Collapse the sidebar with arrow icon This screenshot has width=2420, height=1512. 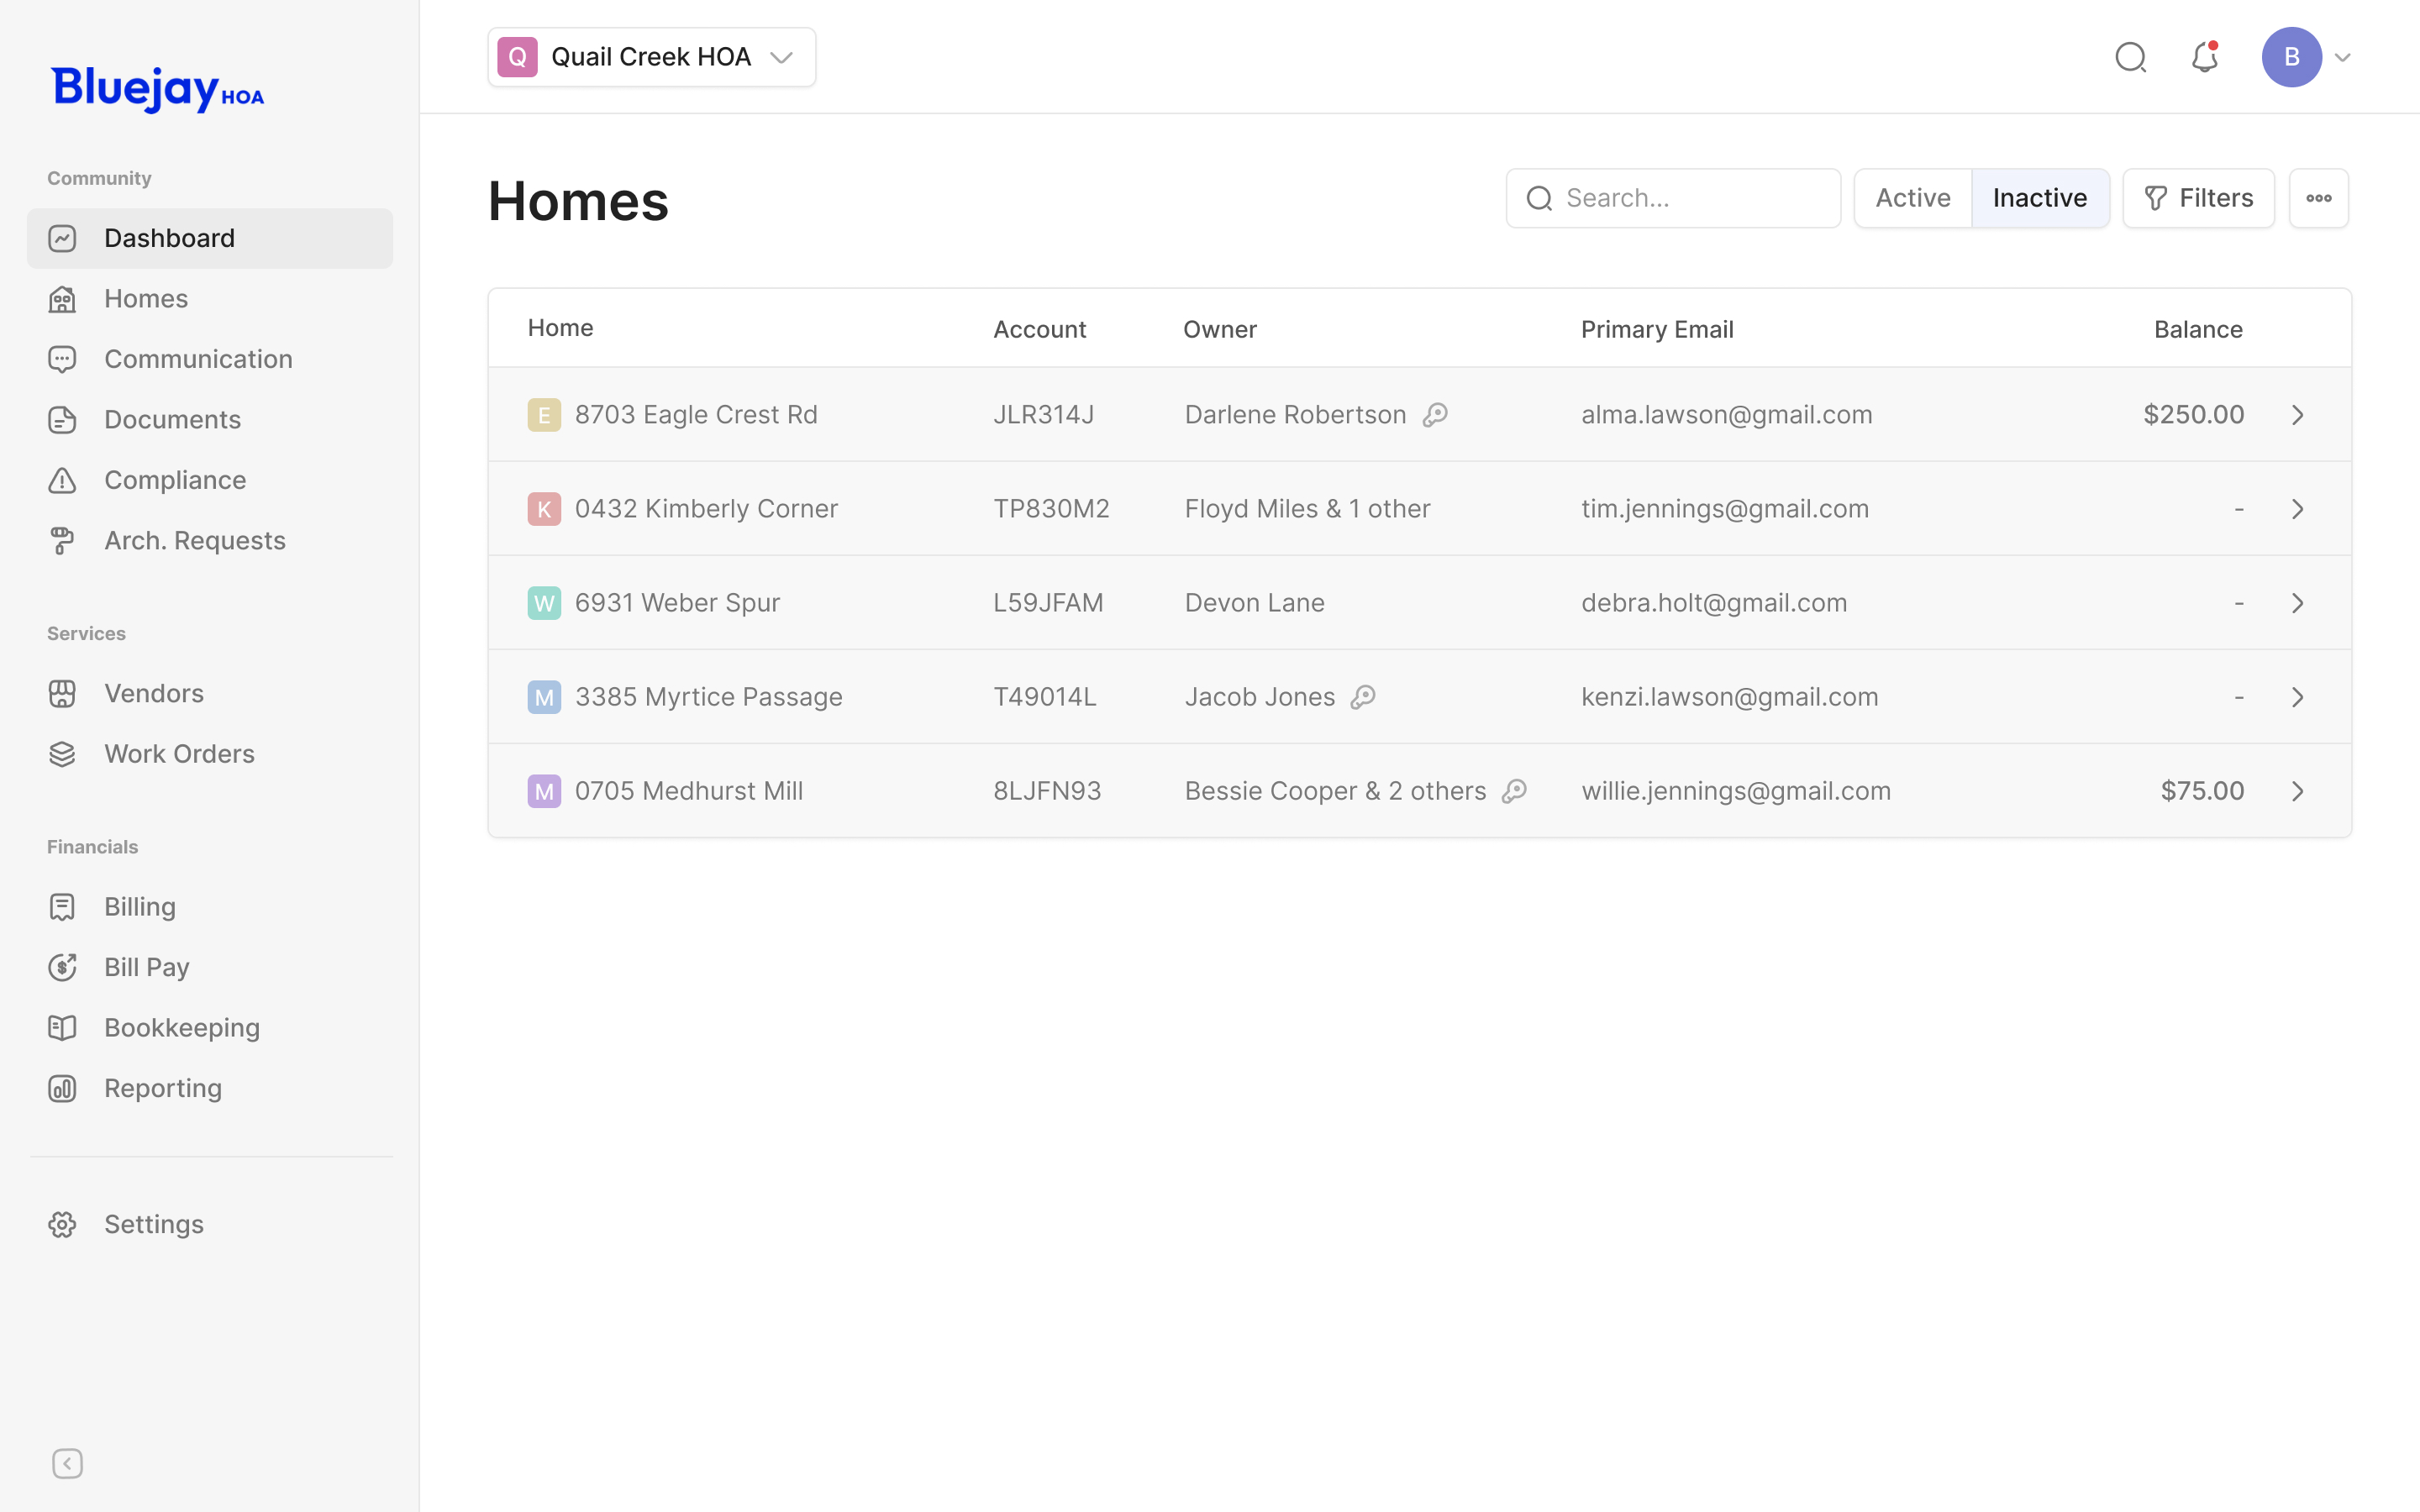pyautogui.click(x=67, y=1463)
